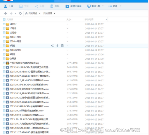Select file name 2015.10.26AE&C4D 三维追踪合成.wmv
The image size is (149, 135).
coord(29,128)
